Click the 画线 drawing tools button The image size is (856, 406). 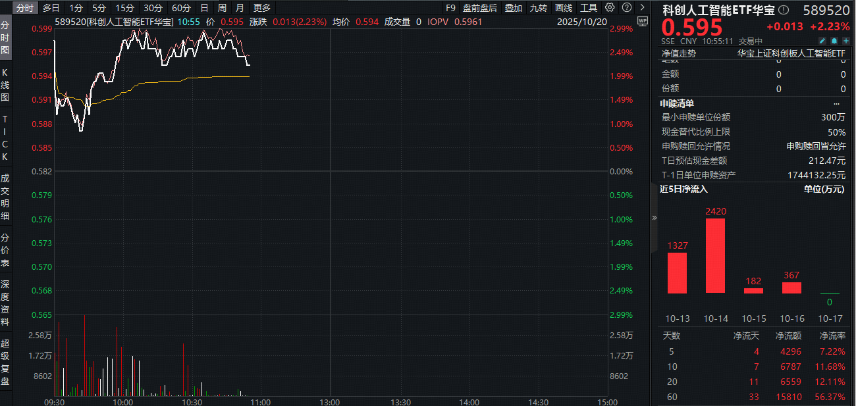tap(564, 8)
